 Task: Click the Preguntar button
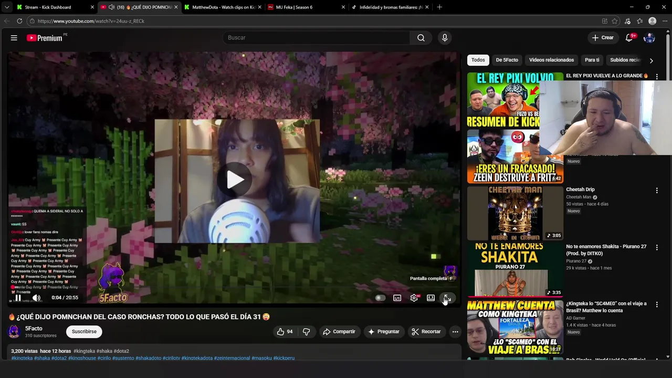pyautogui.click(x=384, y=332)
